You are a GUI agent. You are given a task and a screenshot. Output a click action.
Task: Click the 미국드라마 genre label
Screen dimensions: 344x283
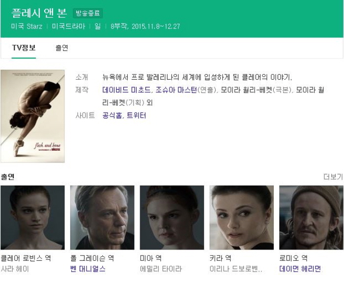pyautogui.click(x=68, y=27)
